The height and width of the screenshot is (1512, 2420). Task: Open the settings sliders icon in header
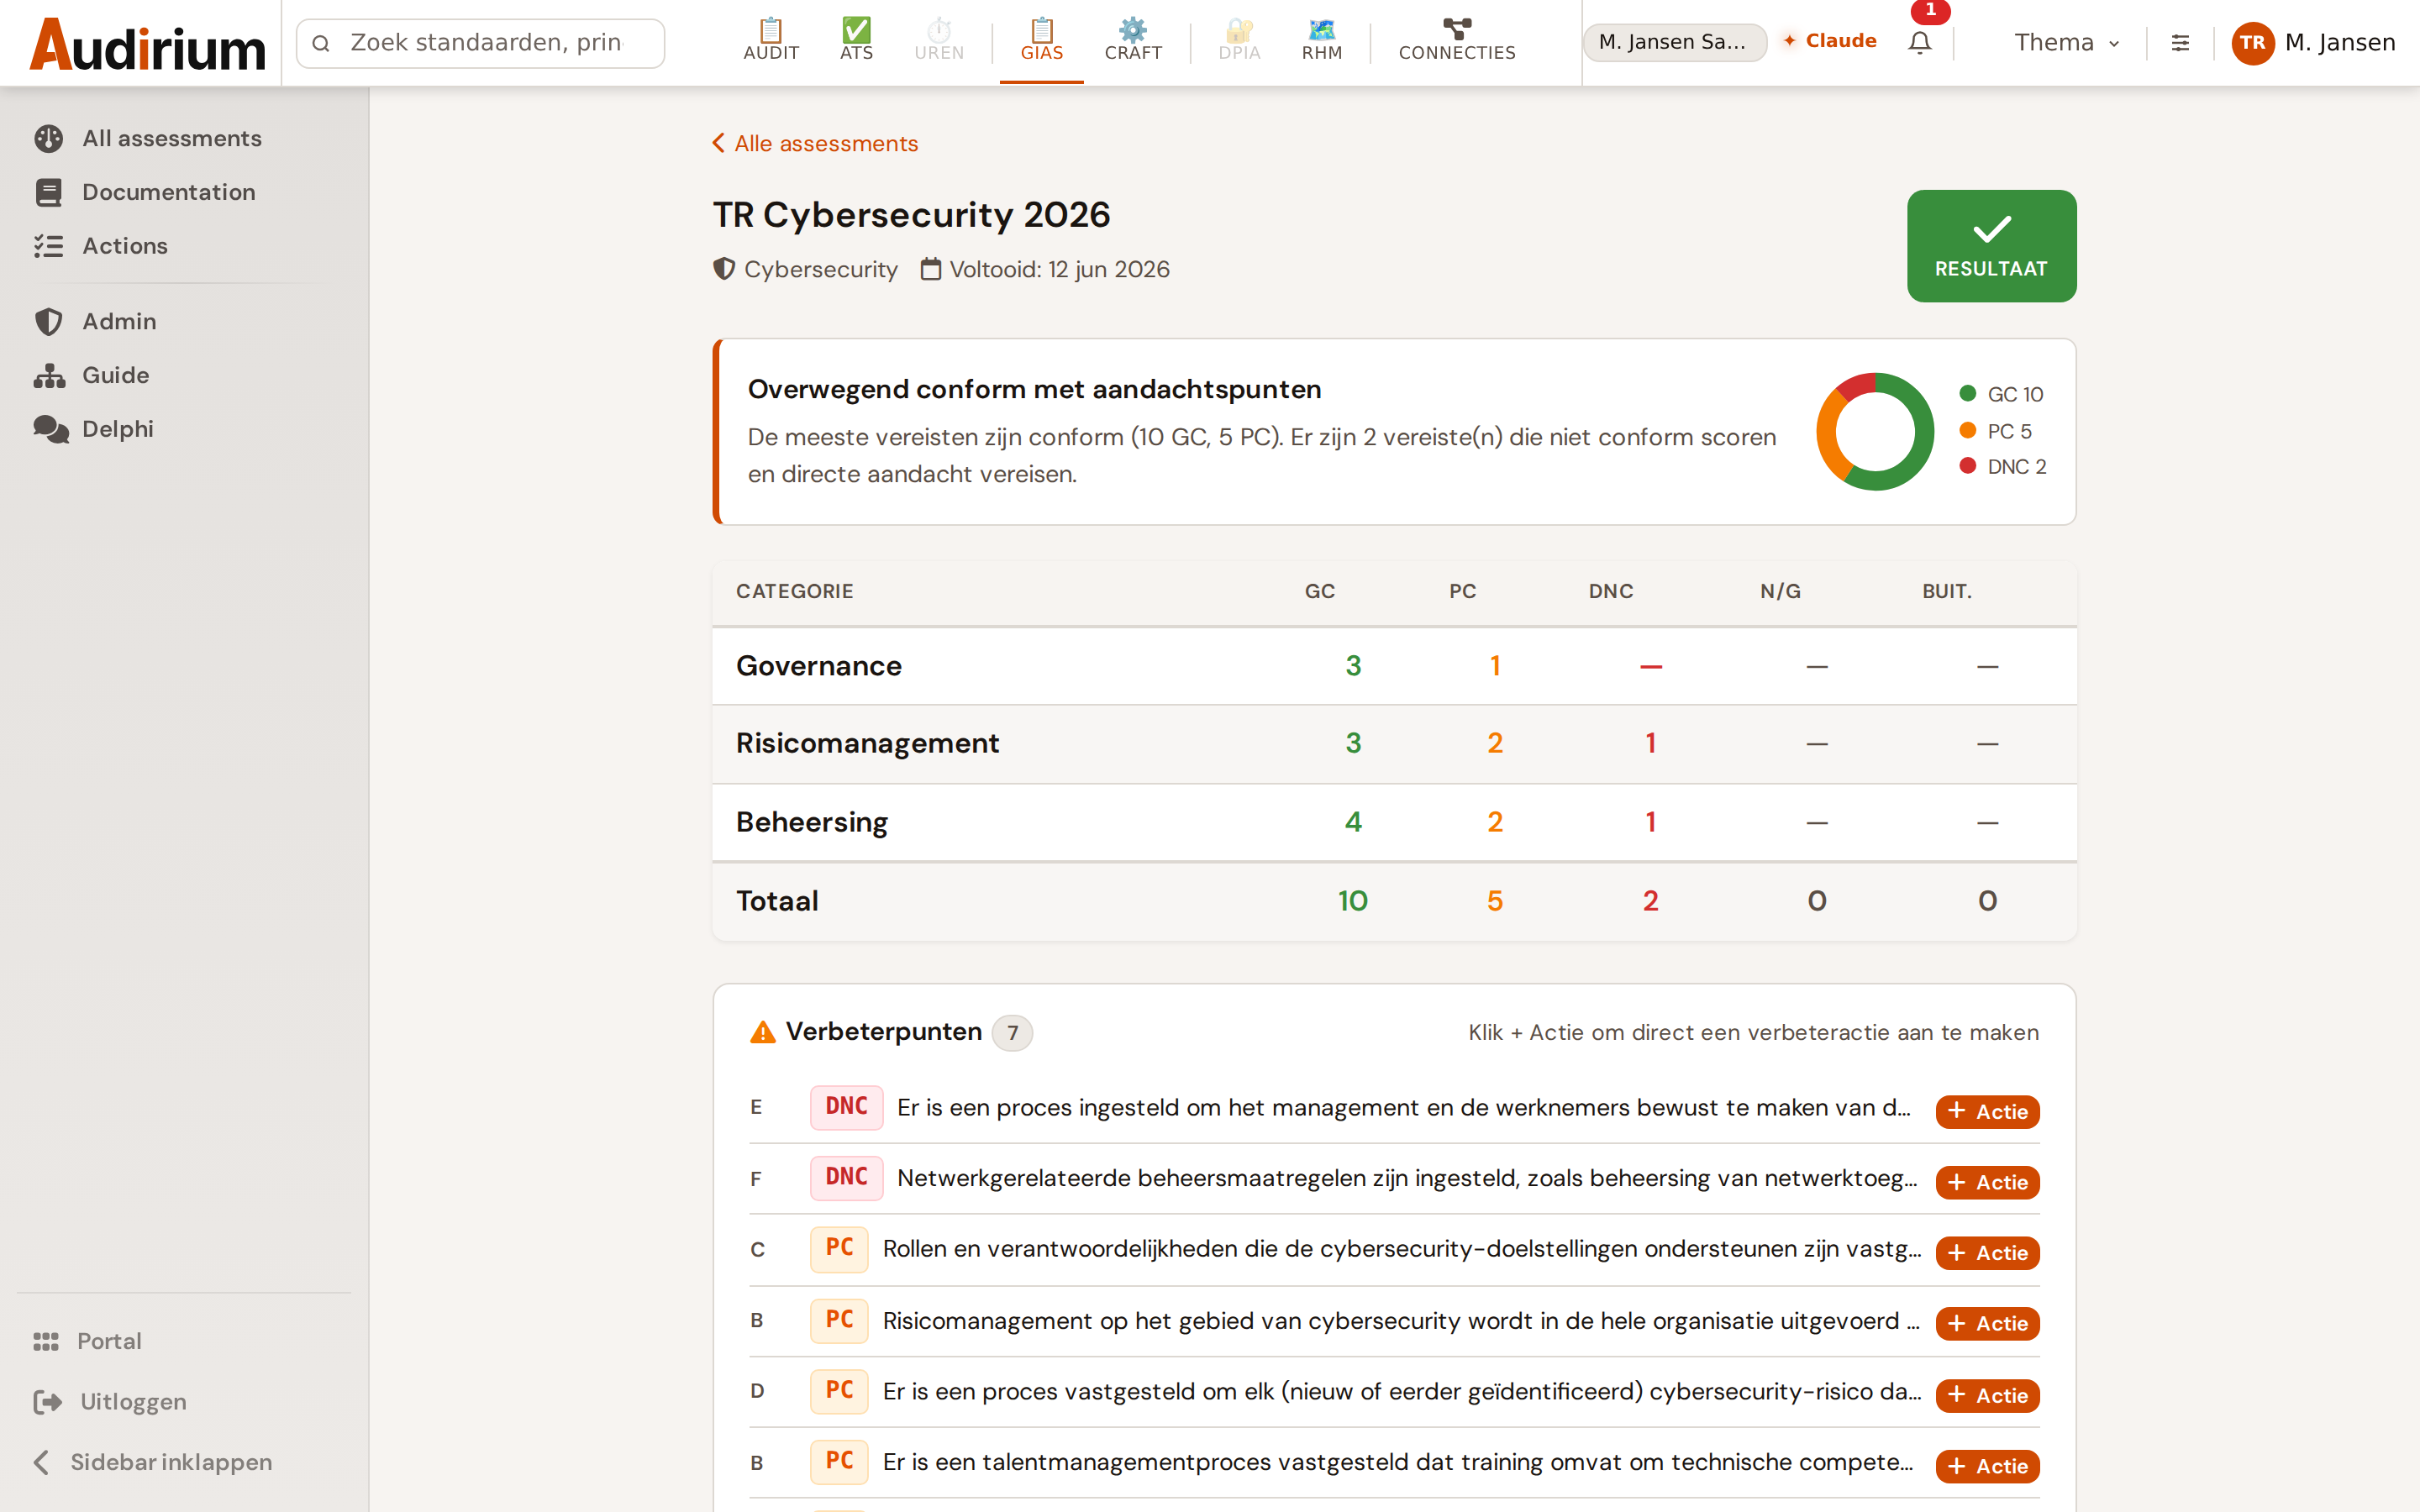(x=2180, y=43)
